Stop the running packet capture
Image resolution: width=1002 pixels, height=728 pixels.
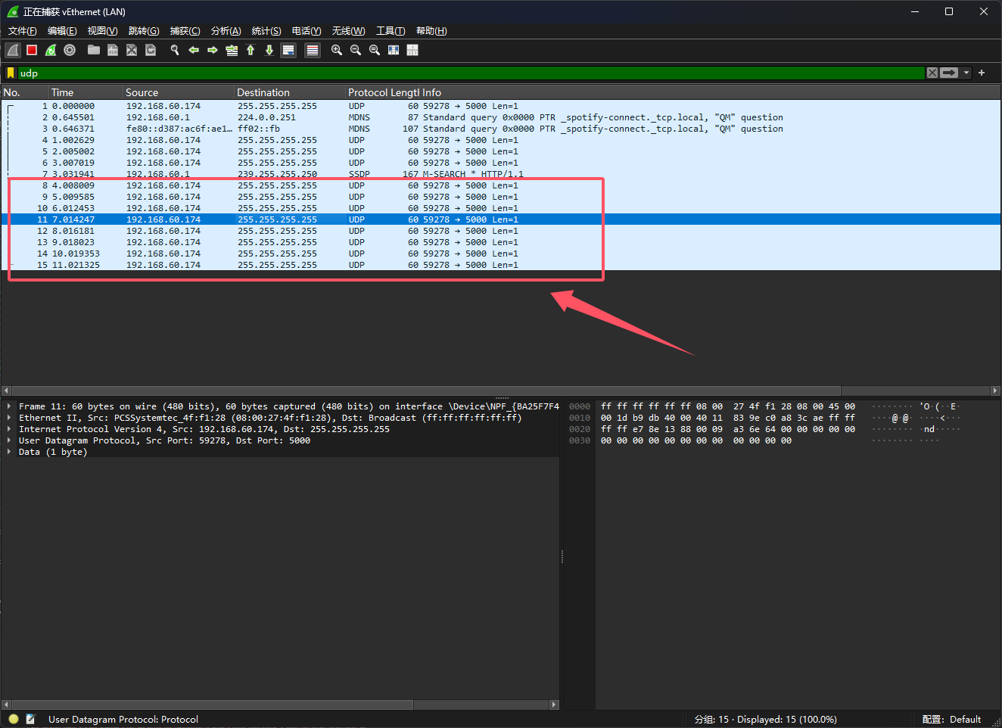pyautogui.click(x=32, y=50)
